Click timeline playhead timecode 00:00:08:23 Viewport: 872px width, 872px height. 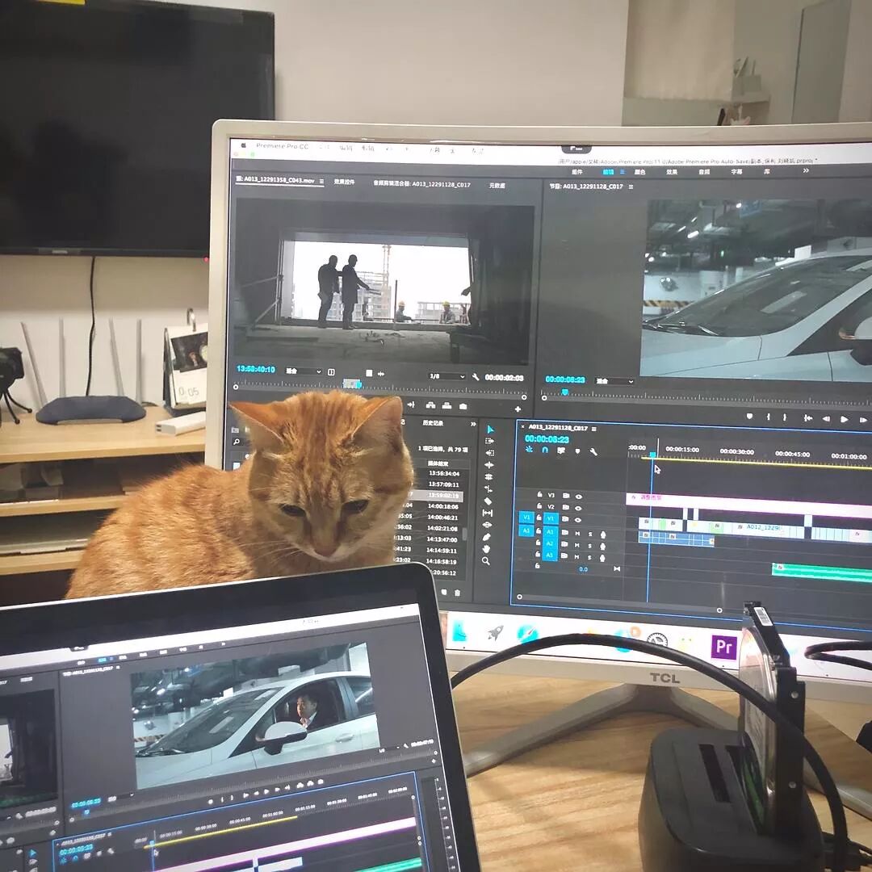[x=547, y=438]
